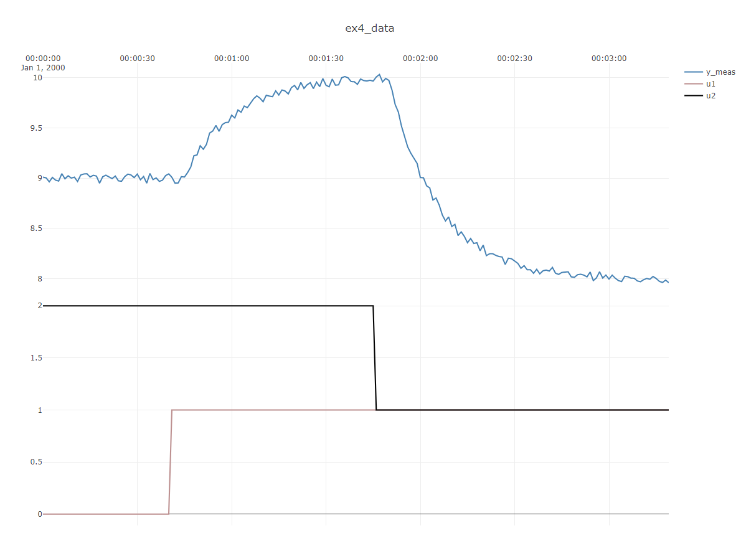Image resolution: width=741 pixels, height=551 pixels.
Task: Click the y-axis tick labeled 10
Action: point(37,78)
